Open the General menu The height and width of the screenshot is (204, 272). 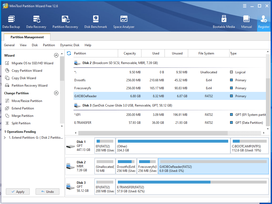[x=9, y=45]
